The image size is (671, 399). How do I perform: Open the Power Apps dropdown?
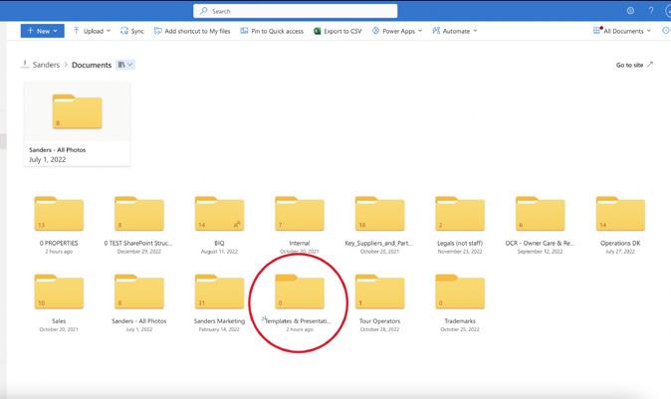coord(397,31)
